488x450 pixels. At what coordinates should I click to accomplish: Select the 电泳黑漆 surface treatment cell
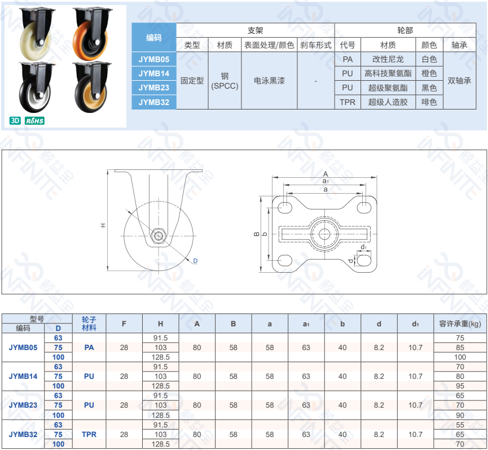click(x=269, y=81)
